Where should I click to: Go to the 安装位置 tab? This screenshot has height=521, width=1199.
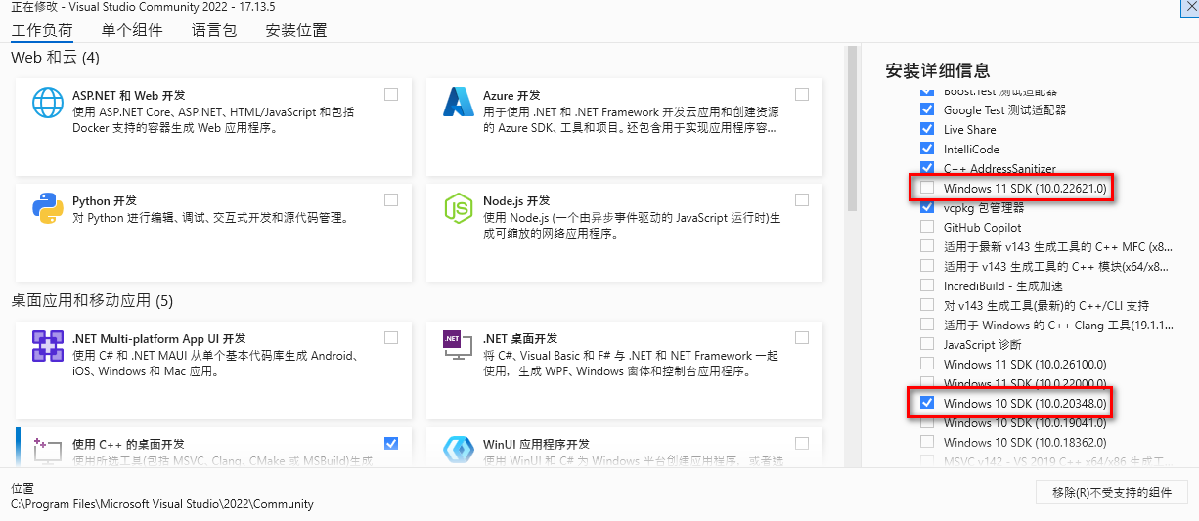coord(296,30)
